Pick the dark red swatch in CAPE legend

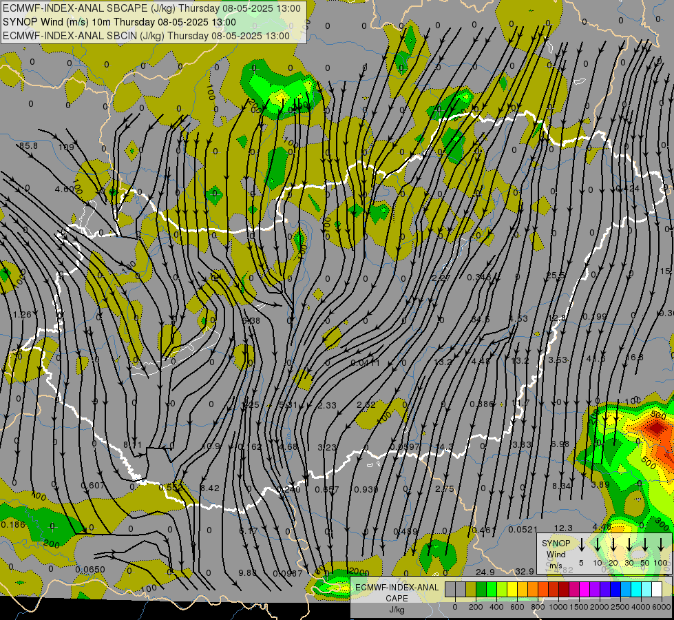[x=564, y=590]
